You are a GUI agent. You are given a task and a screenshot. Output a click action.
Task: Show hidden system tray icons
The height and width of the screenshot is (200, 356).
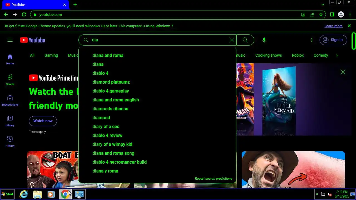(x=317, y=194)
